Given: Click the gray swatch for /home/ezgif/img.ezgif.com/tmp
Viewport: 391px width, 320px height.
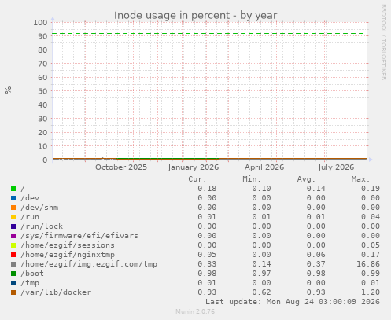Looking at the screenshot, I should [13, 264].
